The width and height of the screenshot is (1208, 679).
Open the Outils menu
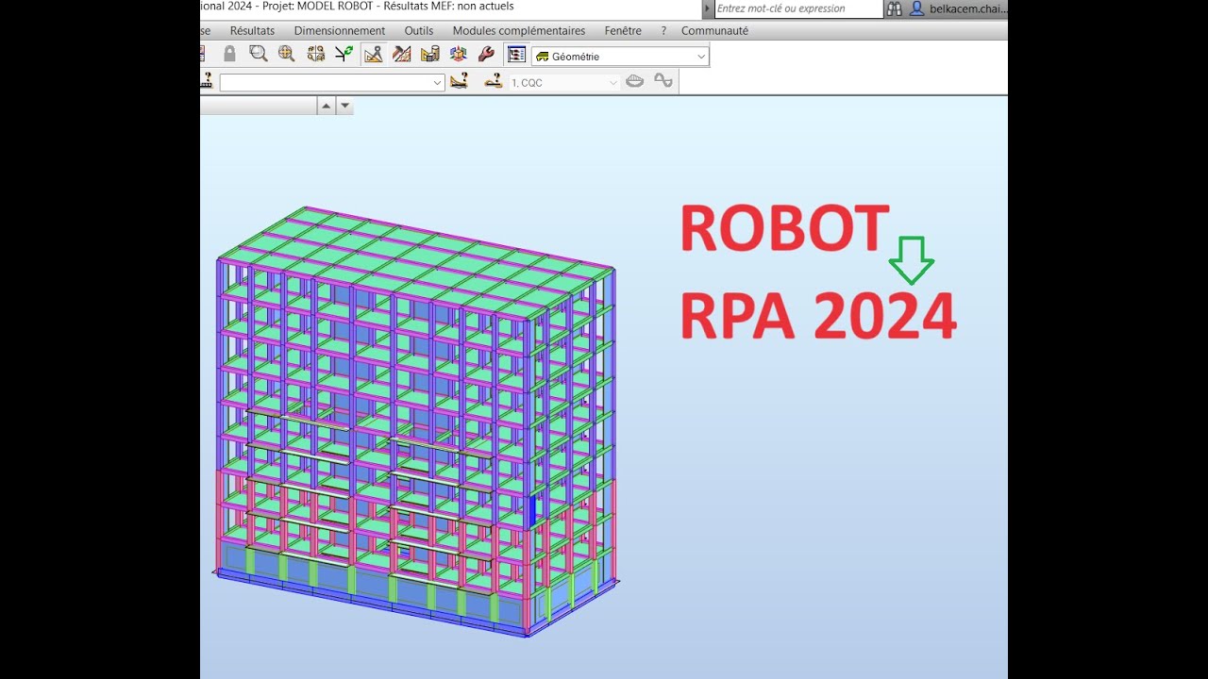pos(419,31)
